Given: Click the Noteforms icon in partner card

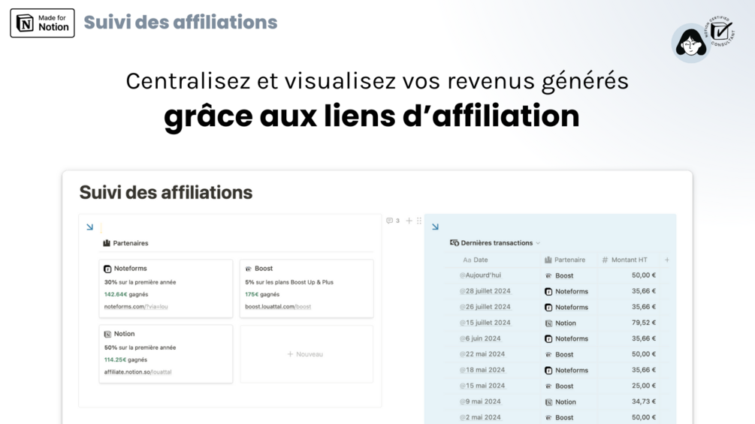Looking at the screenshot, I should pos(107,269).
